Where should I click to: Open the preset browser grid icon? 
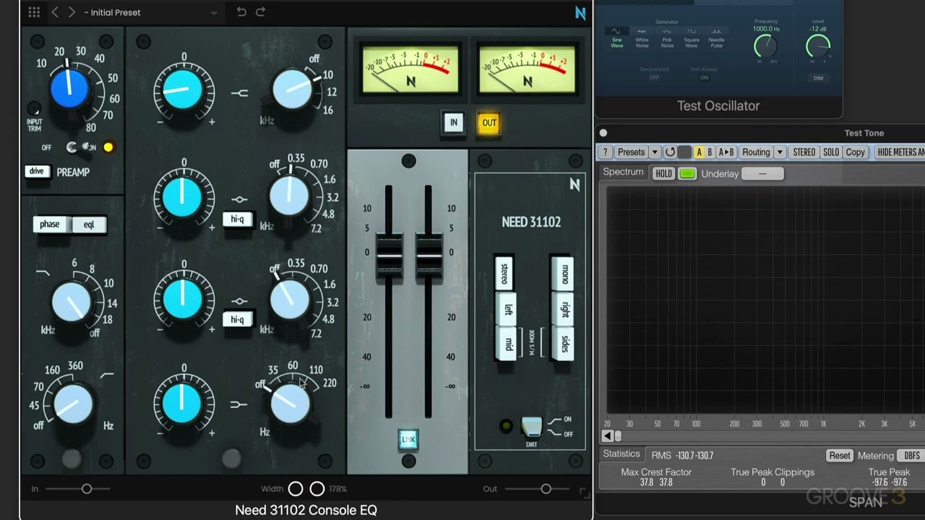(34, 12)
